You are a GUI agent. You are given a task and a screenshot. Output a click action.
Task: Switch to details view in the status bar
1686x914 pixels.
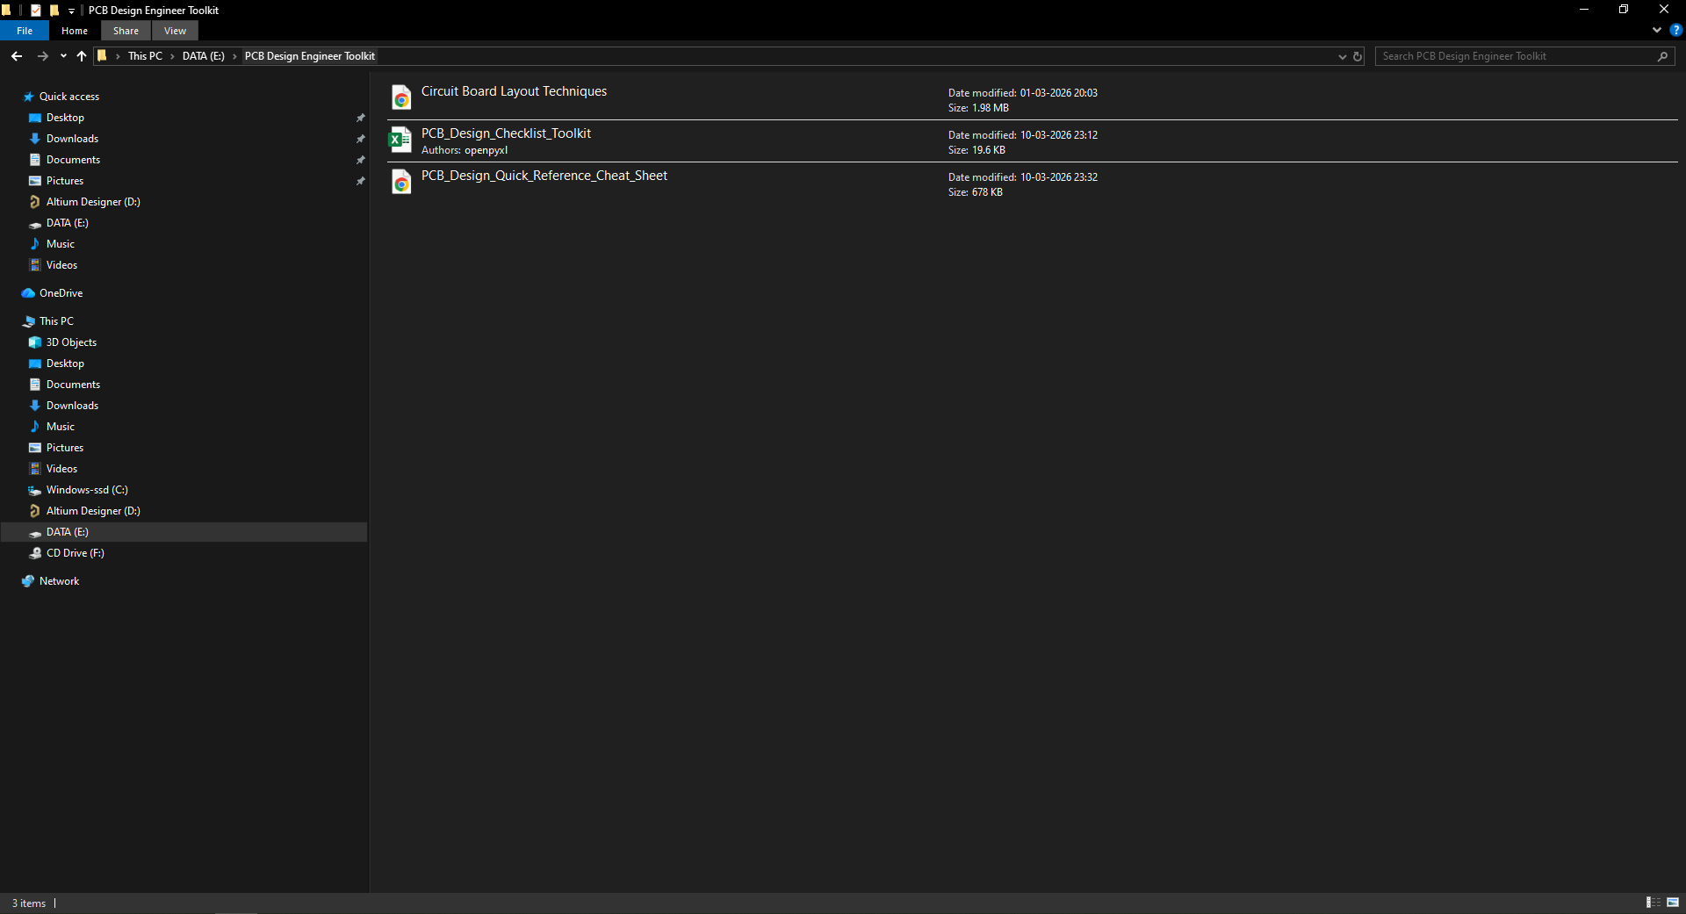(1653, 903)
